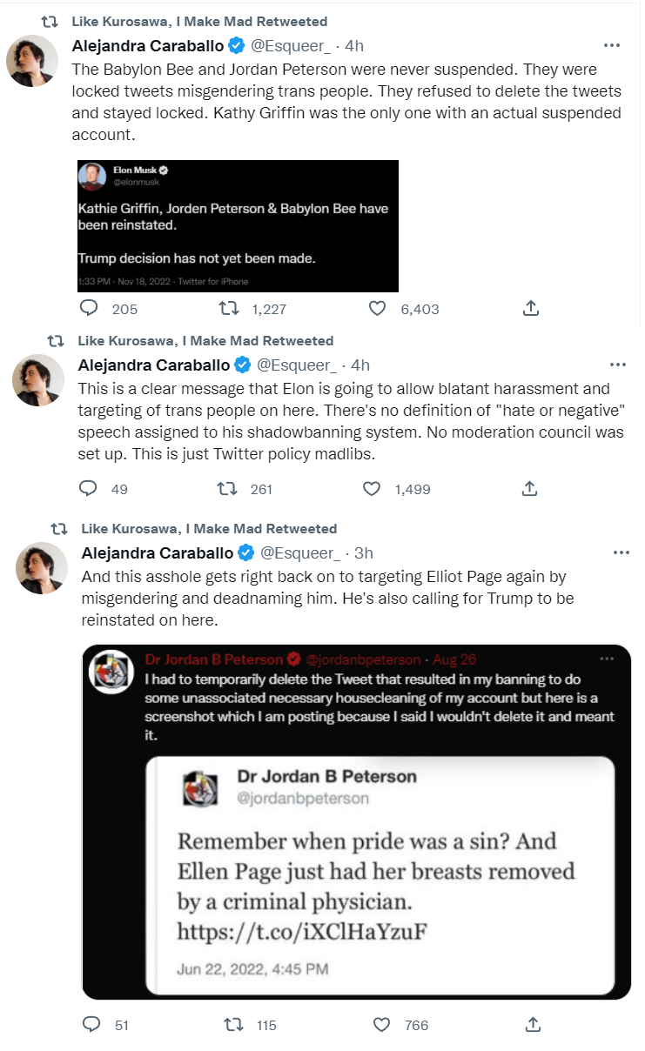645x1051 pixels.
Task: Retweet the tweet with 115 retweets
Action: click(x=235, y=1025)
